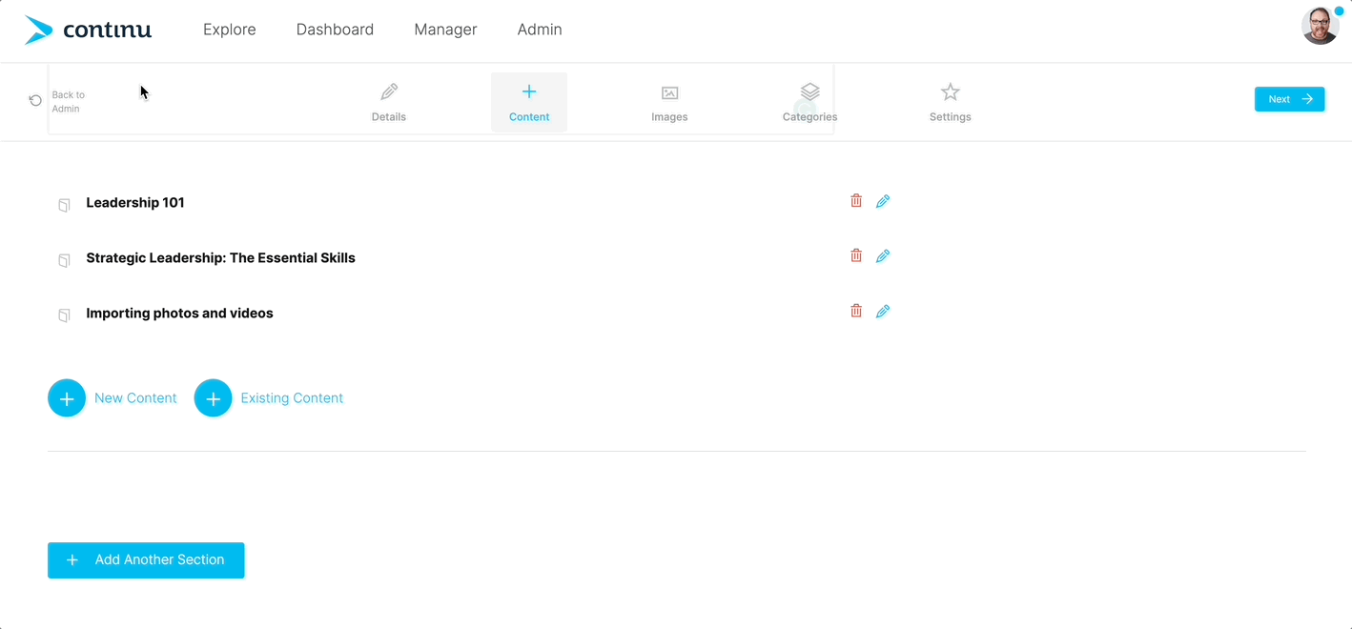Delete Importing photos and videos item
The image size is (1352, 629).
pos(856,312)
